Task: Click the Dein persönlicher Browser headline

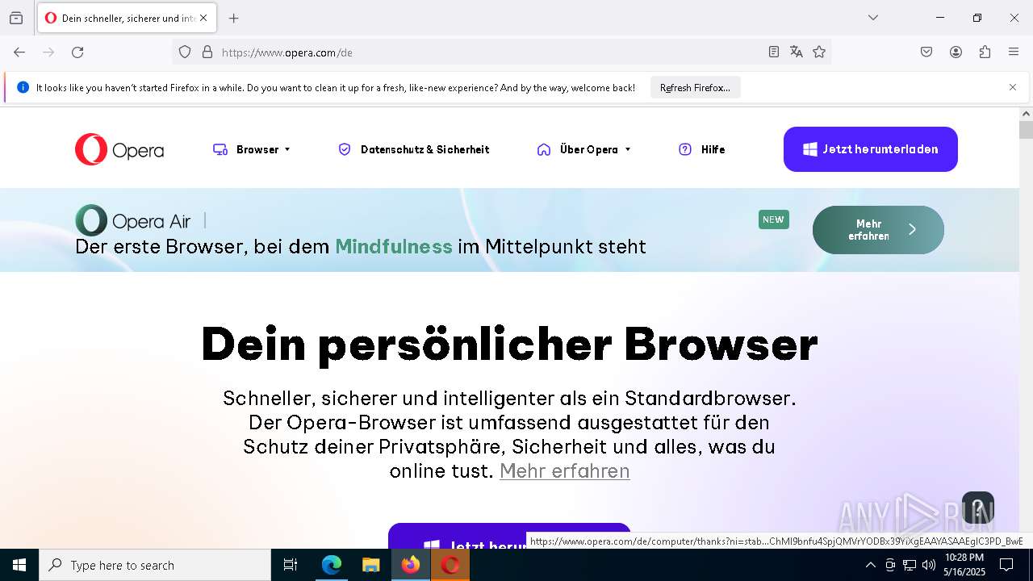Action: pyautogui.click(x=509, y=345)
